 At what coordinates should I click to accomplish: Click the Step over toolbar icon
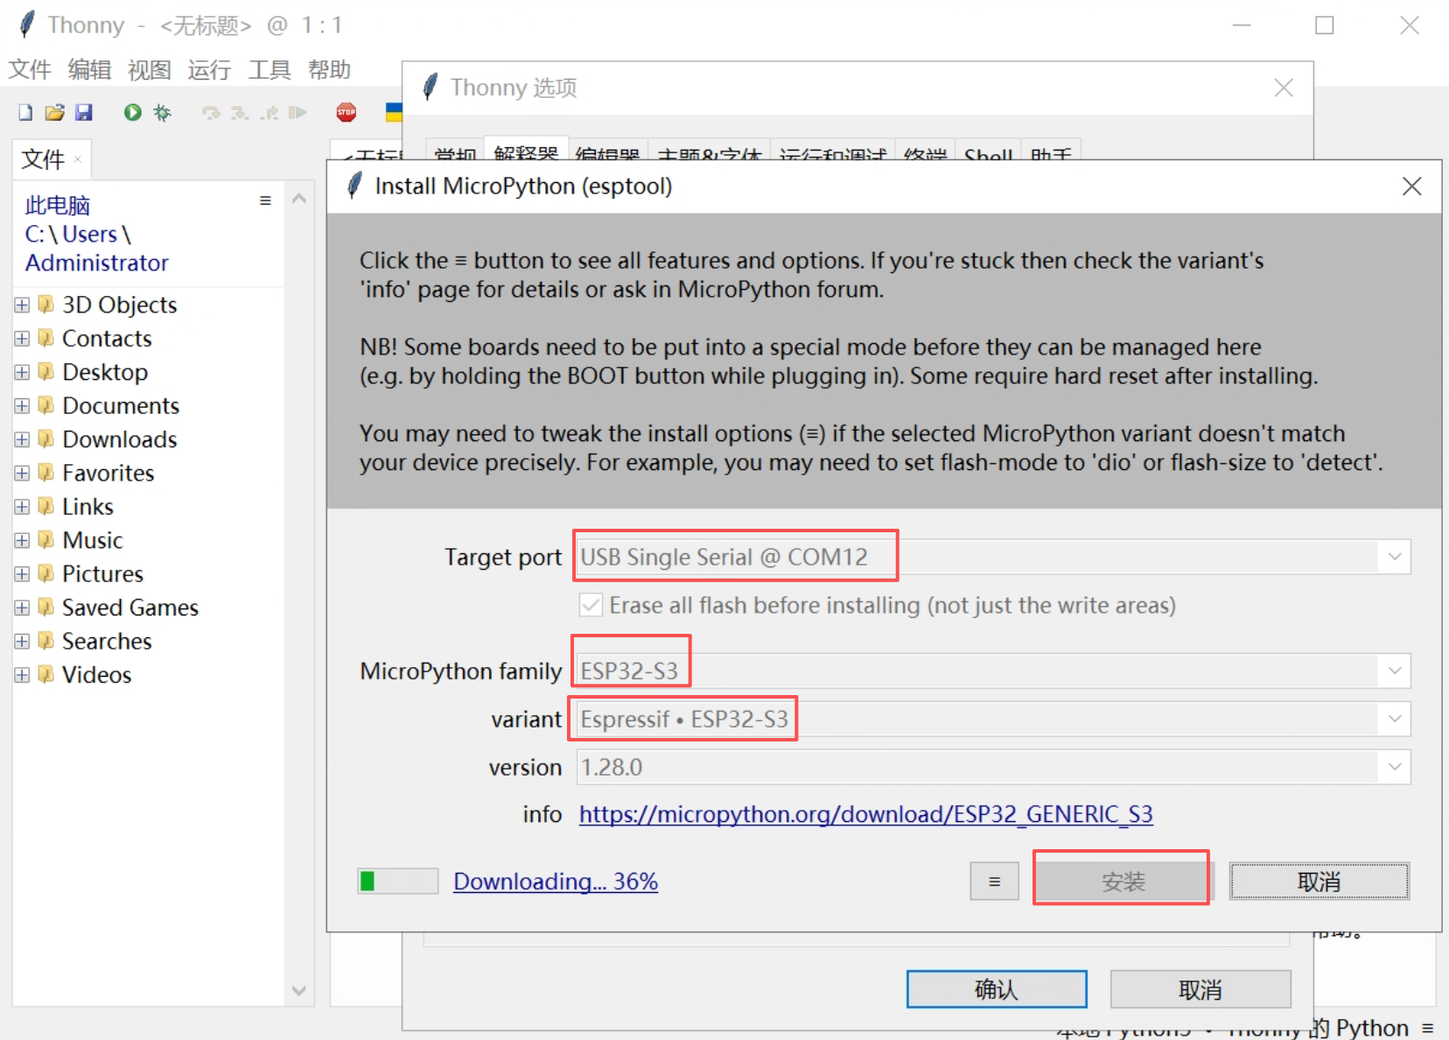[211, 113]
